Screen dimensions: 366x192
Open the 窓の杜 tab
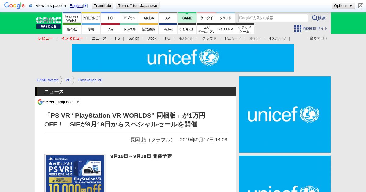72,29
